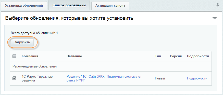Click the Компания column header
The image size is (223, 95).
[x=30, y=56]
